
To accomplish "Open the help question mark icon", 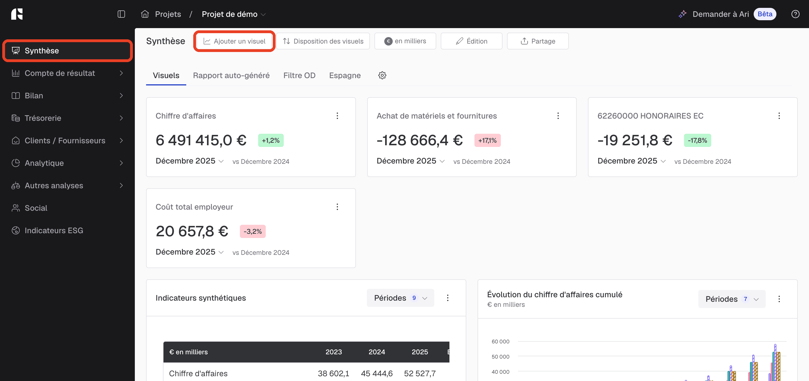I will coord(795,14).
